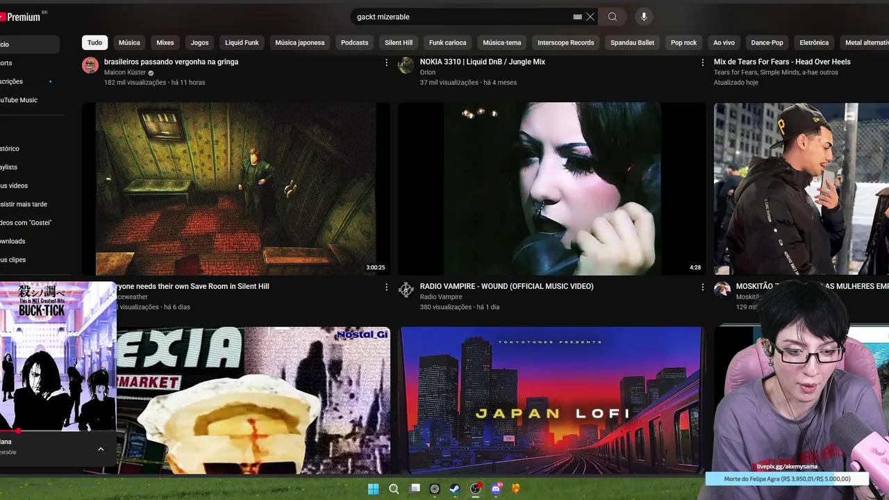Switch to Discord from the taskbar

click(496, 489)
